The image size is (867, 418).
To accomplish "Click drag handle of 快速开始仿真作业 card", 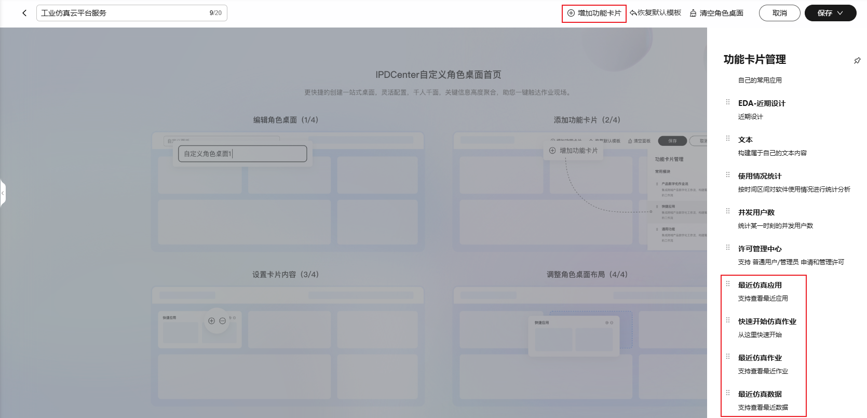I will pyautogui.click(x=728, y=320).
